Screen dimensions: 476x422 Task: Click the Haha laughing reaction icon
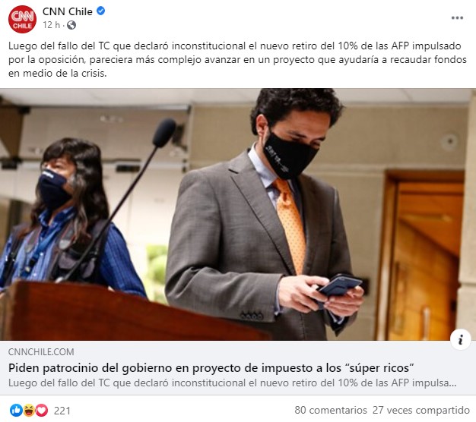(x=29, y=410)
